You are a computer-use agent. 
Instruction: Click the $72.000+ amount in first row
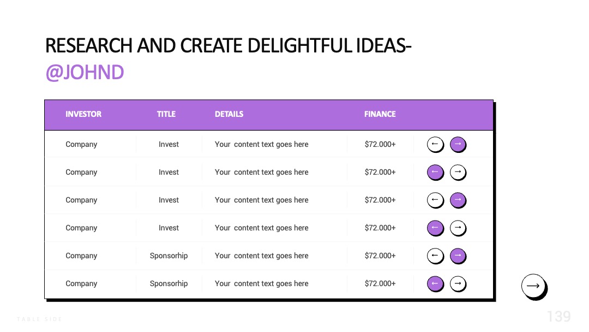coord(380,144)
